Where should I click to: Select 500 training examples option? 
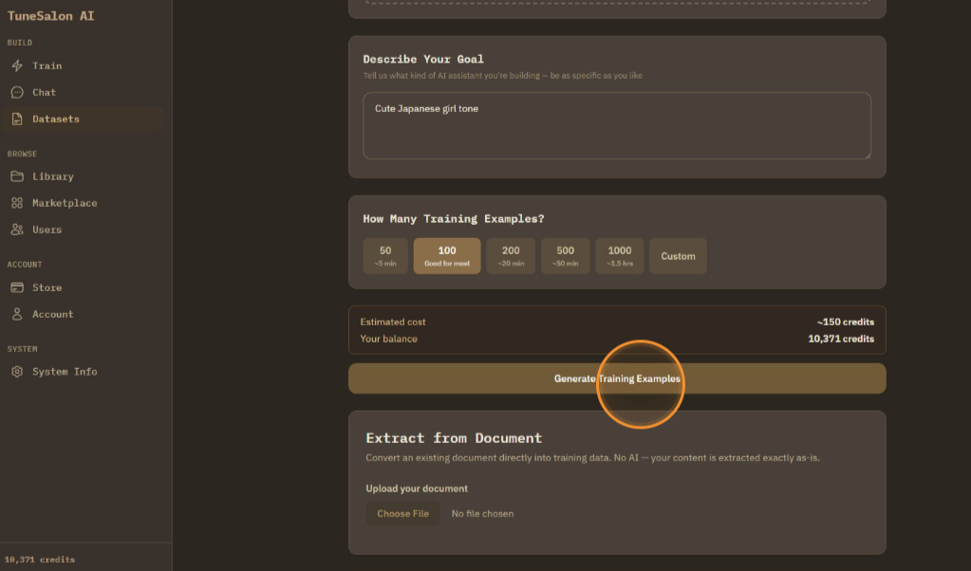566,256
